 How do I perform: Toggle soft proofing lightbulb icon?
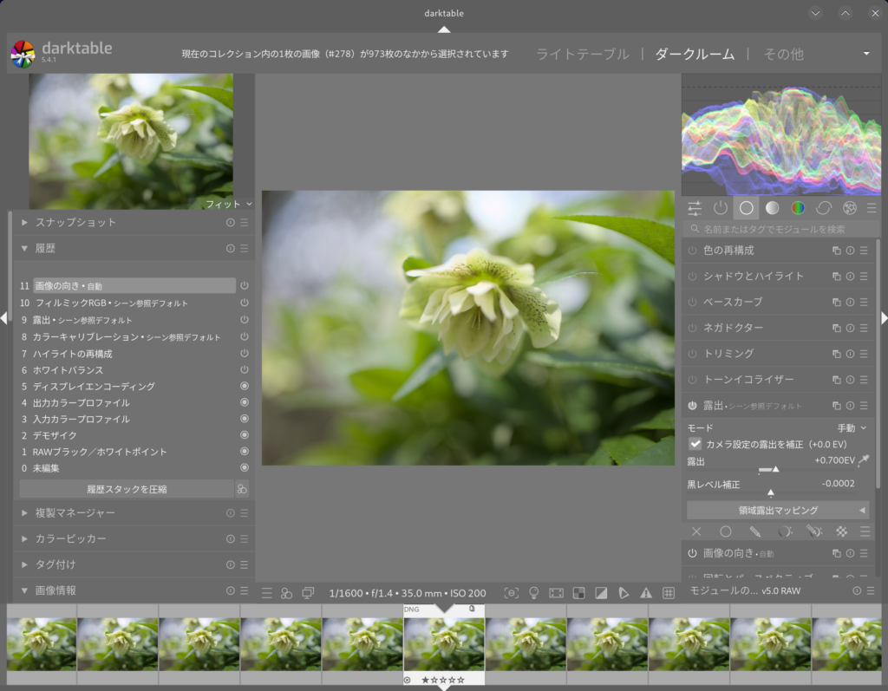[534, 593]
